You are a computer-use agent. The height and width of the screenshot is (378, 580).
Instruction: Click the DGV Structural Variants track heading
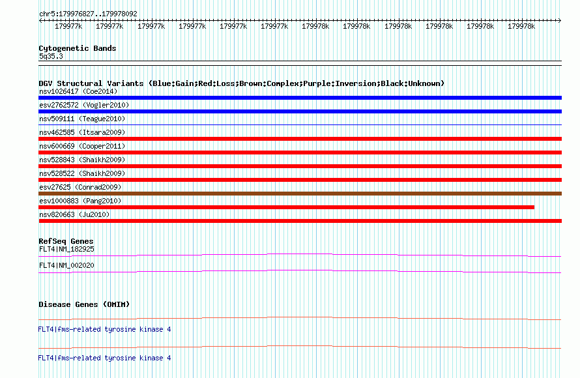[x=242, y=83]
